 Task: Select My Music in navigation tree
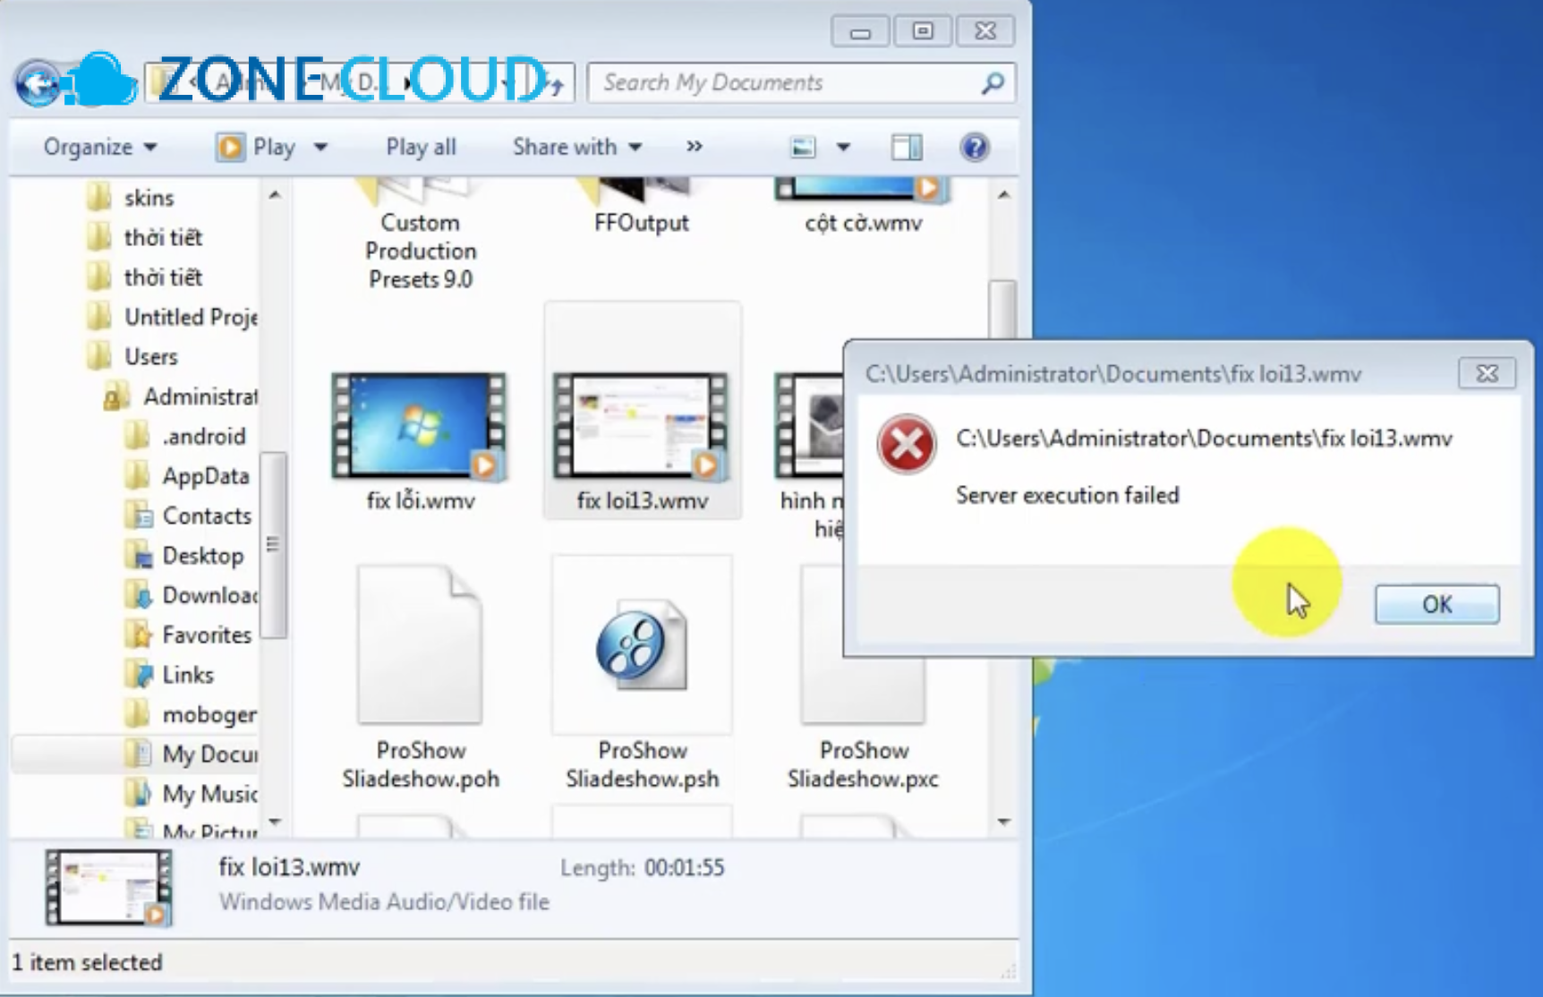click(x=192, y=793)
